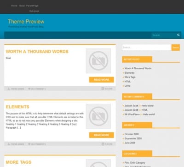
Task: Open No Comments link under Elements post
Action: pyautogui.click(x=38, y=144)
